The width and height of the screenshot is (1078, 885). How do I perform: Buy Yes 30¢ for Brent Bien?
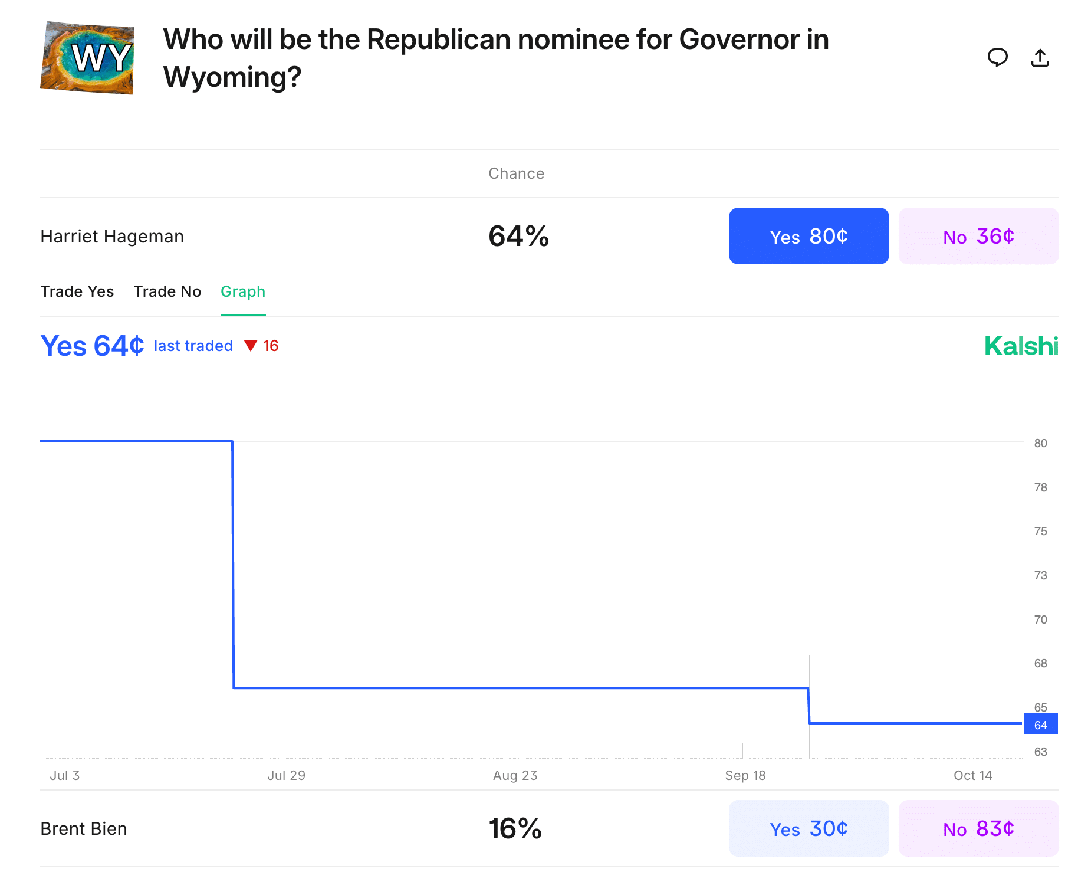pos(808,828)
